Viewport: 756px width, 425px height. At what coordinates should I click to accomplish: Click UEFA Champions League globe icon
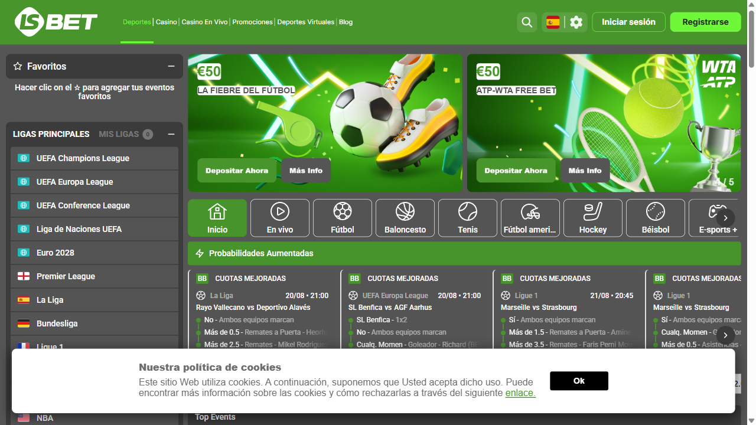(24, 158)
